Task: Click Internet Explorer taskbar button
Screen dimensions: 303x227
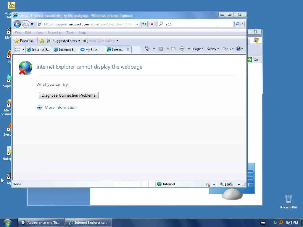Action: (x=88, y=223)
